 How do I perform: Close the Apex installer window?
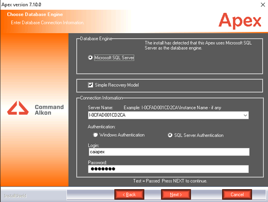click(x=263, y=5)
